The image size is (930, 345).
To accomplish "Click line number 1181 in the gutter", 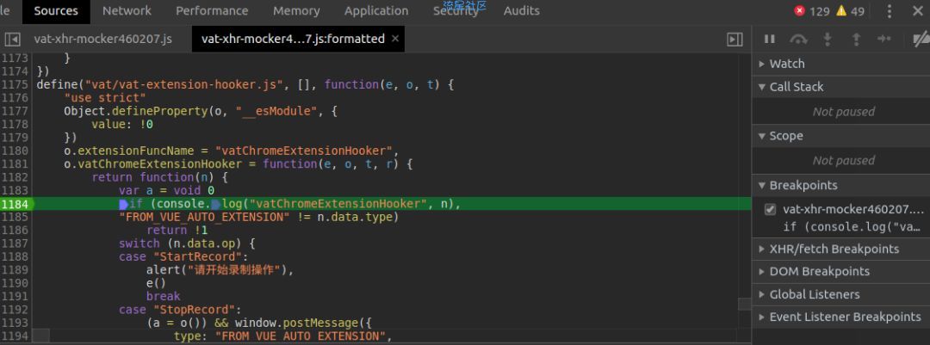I will point(15,164).
